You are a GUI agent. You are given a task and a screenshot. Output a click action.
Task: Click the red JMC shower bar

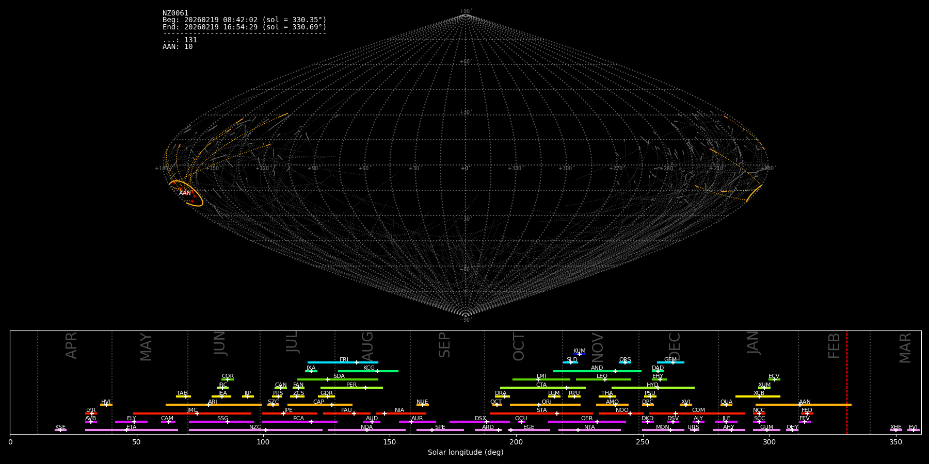pos(193,413)
